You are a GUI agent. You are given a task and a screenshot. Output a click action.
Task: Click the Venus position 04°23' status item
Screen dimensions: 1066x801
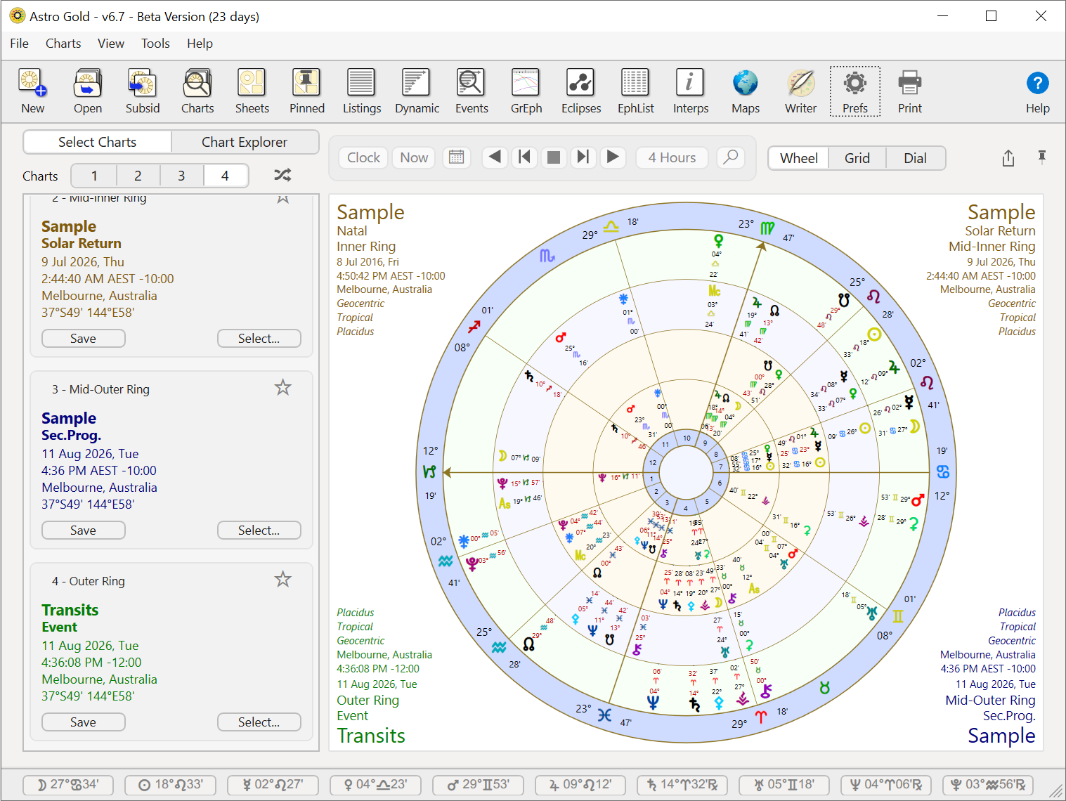(376, 785)
